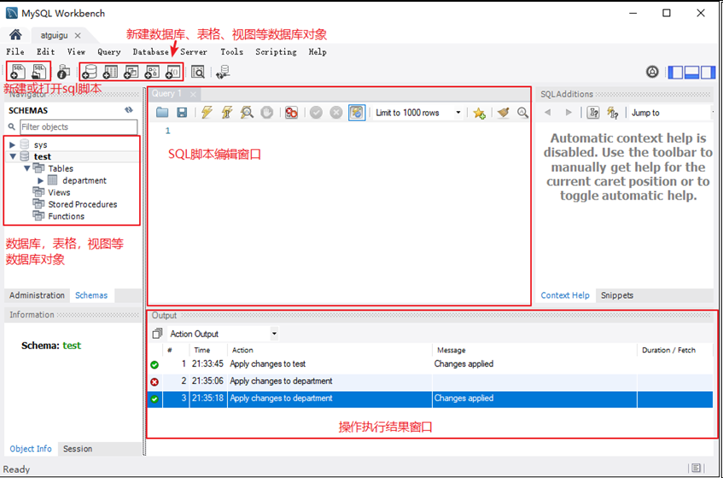Image resolution: width=723 pixels, height=478 pixels.
Task: Go forward in context help
Action: click(x=568, y=112)
